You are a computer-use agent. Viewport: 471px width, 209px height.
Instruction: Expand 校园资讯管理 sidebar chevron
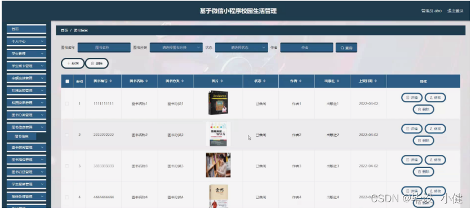(42, 103)
